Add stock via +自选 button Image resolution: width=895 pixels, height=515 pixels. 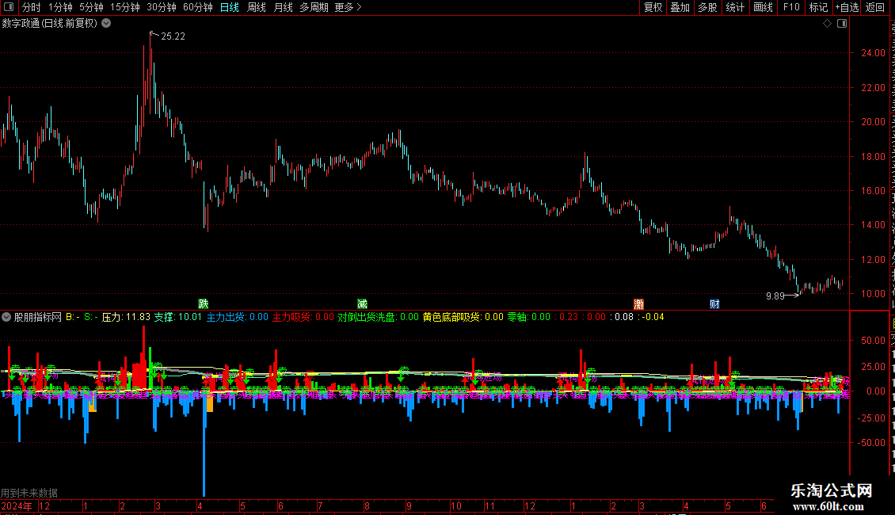click(x=847, y=7)
